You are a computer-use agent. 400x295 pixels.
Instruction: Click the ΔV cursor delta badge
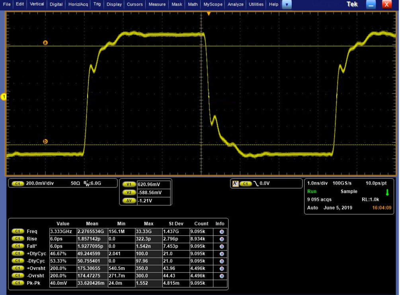(x=129, y=201)
